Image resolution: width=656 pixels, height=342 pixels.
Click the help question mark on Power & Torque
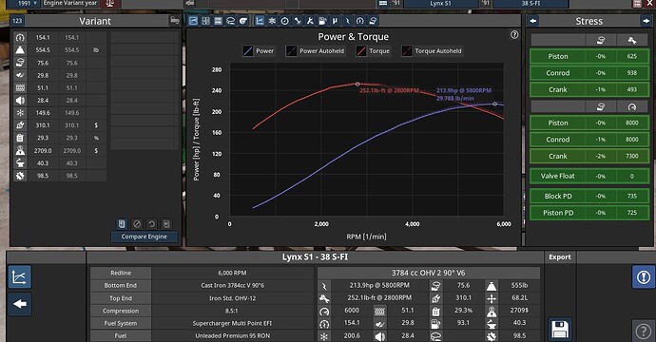514,35
